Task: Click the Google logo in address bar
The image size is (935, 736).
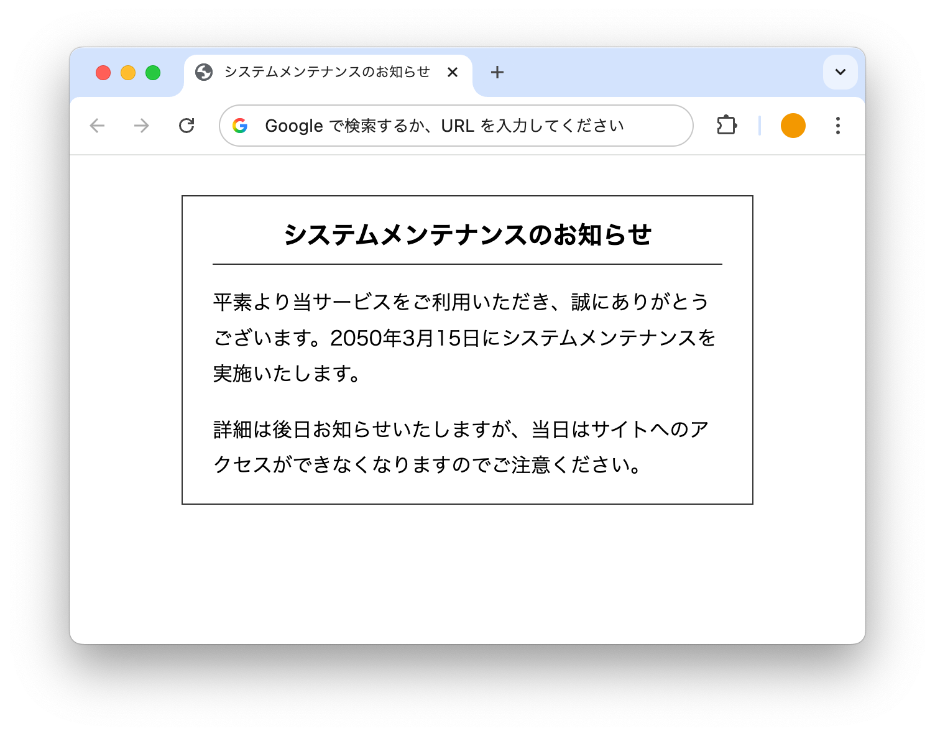Action: 240,126
